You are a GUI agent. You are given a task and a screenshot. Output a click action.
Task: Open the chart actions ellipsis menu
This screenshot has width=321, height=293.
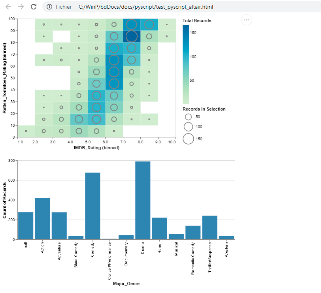point(247,20)
